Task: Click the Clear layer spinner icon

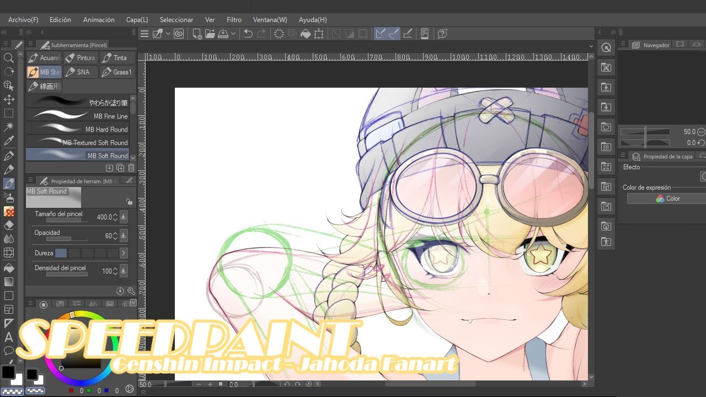Action: 279,34
